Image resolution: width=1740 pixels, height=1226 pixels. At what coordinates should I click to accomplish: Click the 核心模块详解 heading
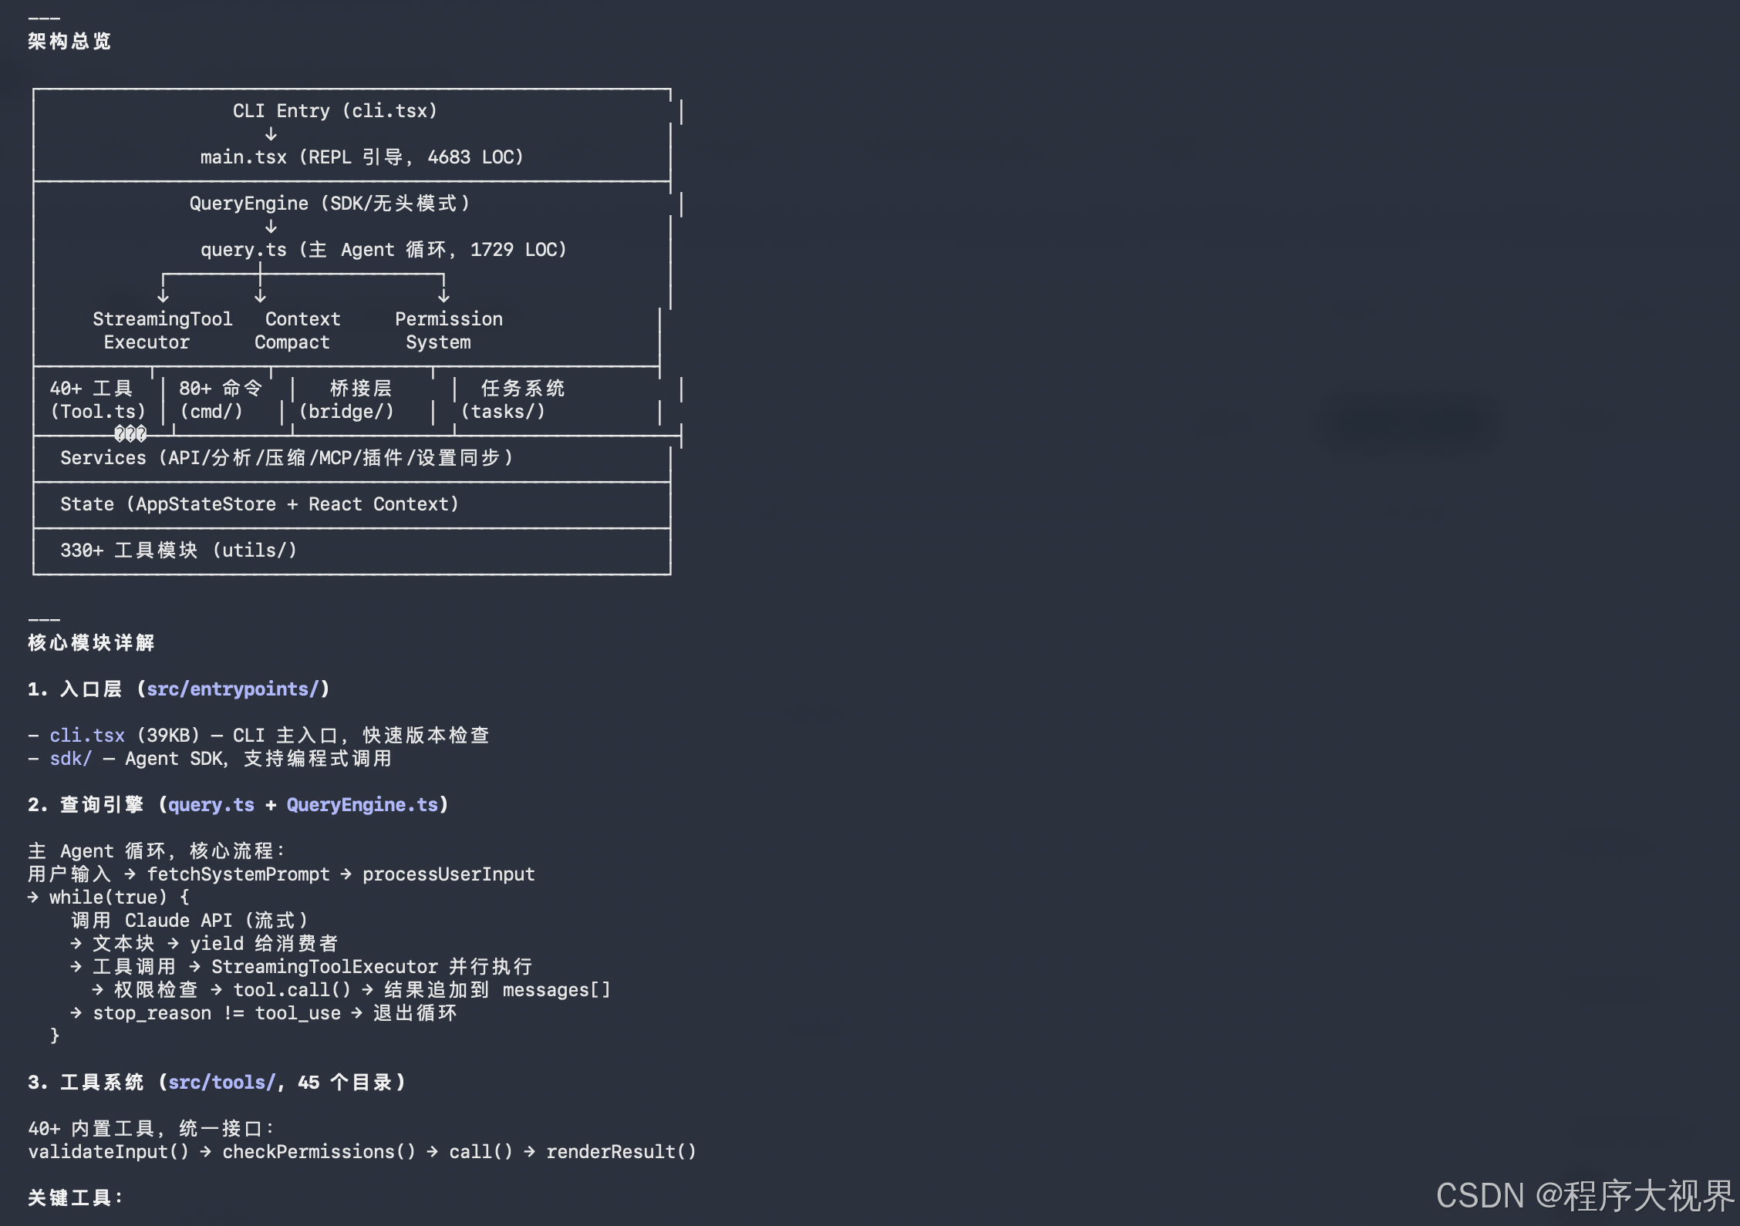click(x=91, y=643)
